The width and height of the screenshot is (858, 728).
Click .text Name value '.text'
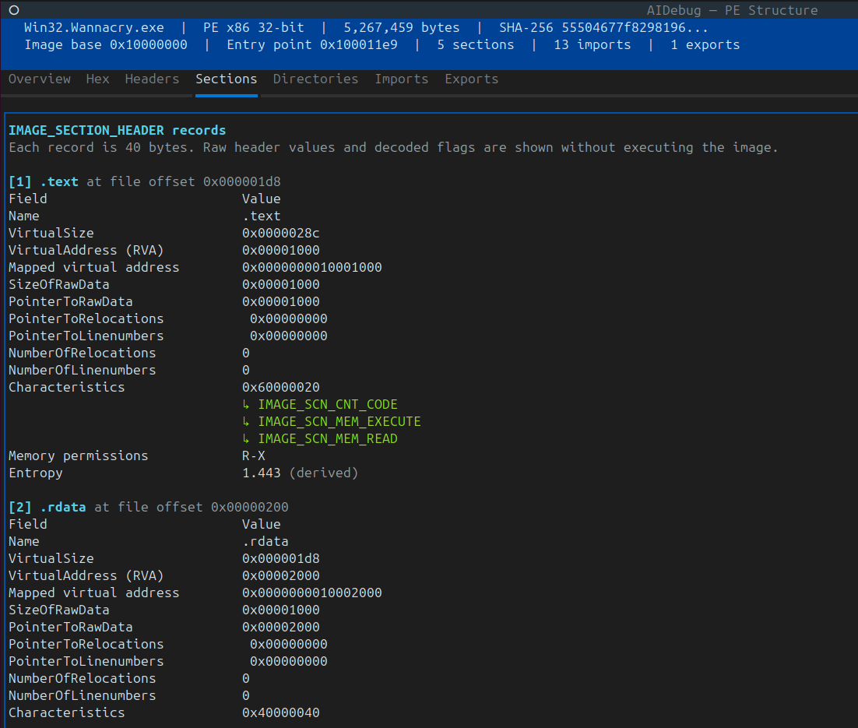[262, 216]
